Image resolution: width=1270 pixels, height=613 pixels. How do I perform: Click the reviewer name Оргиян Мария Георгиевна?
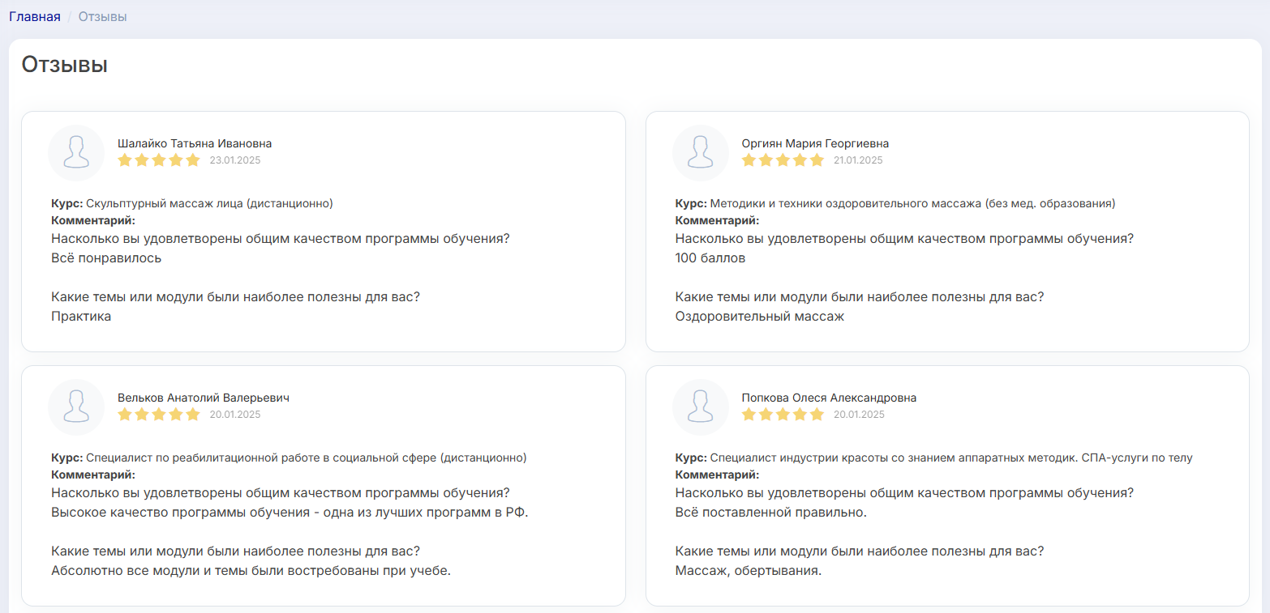click(x=815, y=143)
